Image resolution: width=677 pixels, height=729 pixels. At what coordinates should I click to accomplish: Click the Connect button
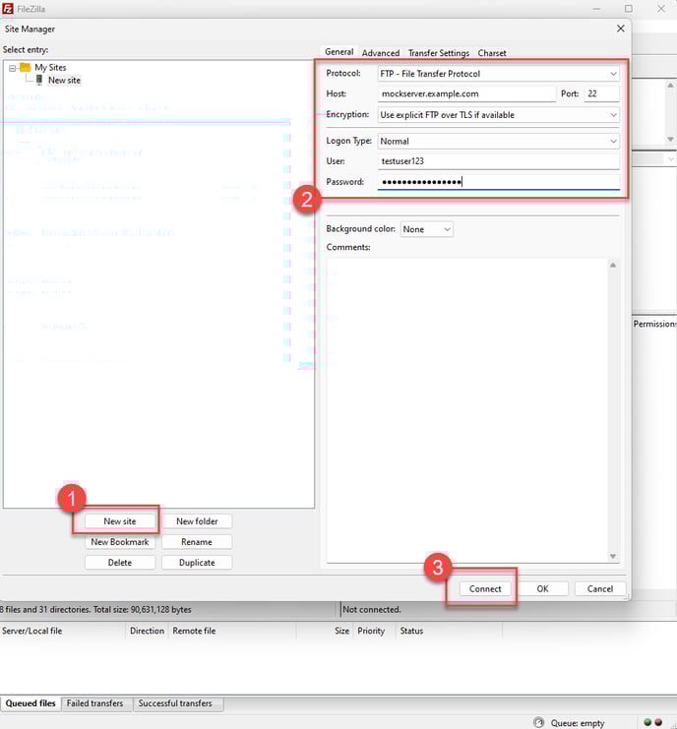[x=485, y=588]
